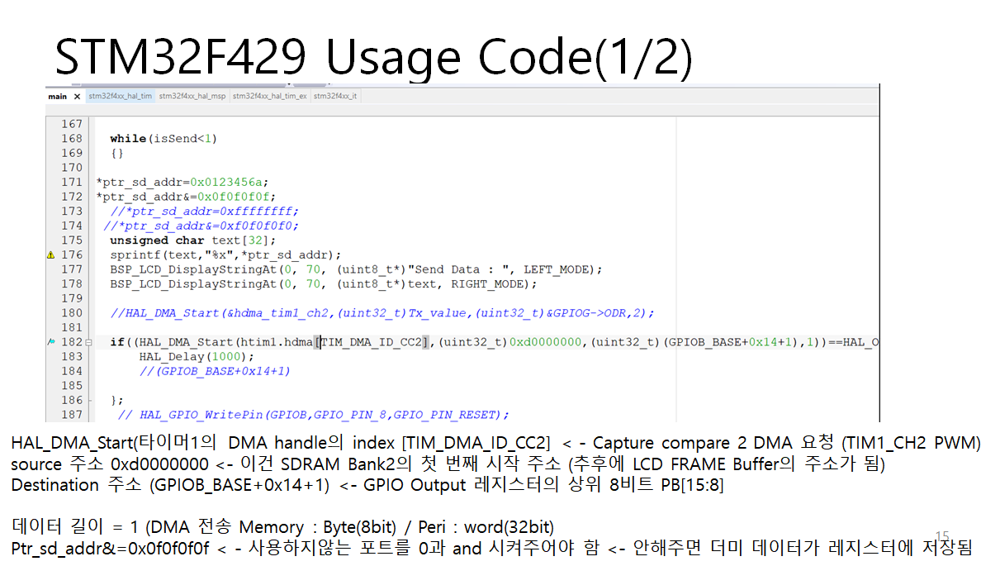The width and height of the screenshot is (1000, 585).
Task: Click line number 171 in the gutter
Action: point(72,182)
